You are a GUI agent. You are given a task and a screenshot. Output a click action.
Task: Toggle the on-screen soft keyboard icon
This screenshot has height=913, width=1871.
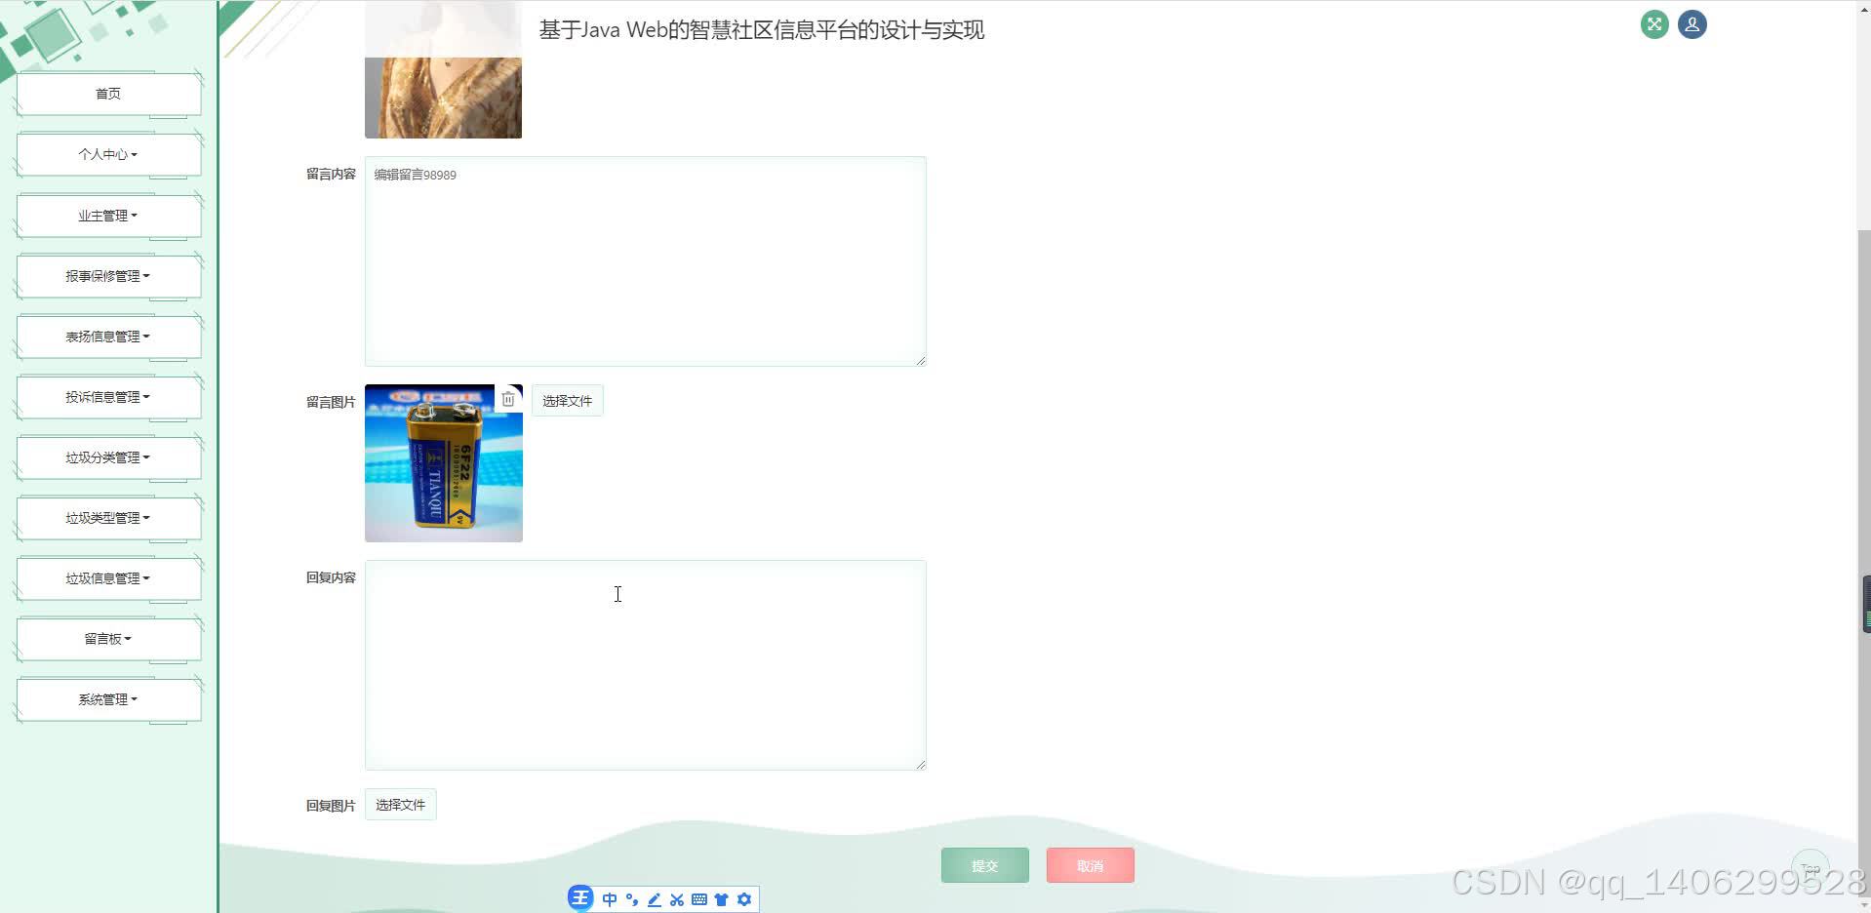pyautogui.click(x=699, y=899)
